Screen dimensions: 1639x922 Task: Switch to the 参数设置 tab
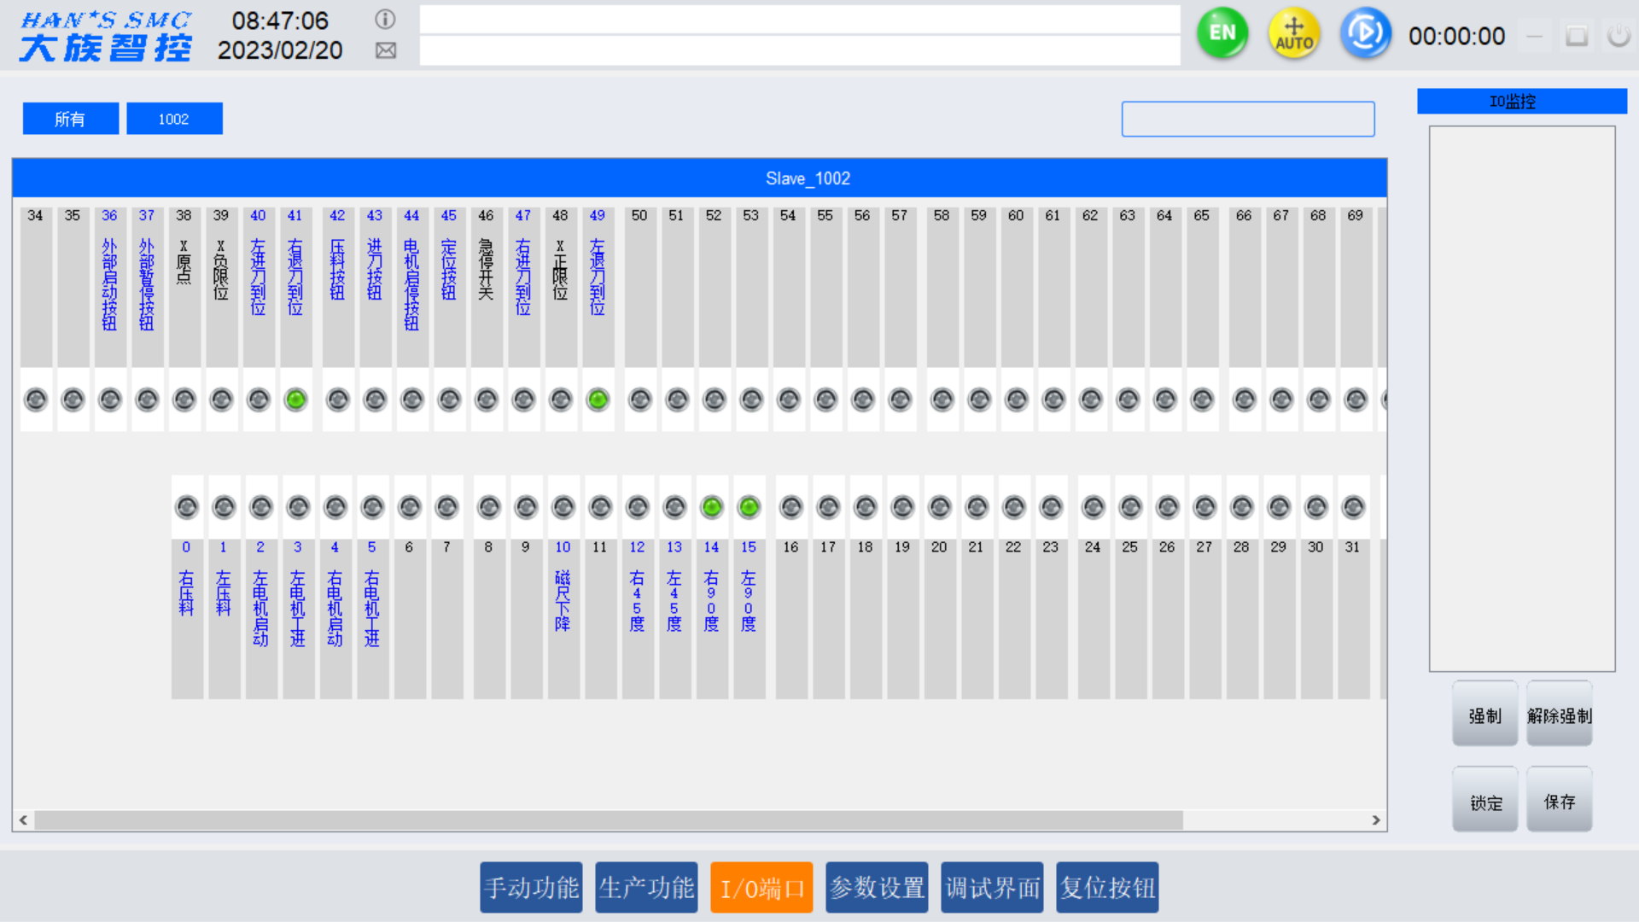coord(877,888)
